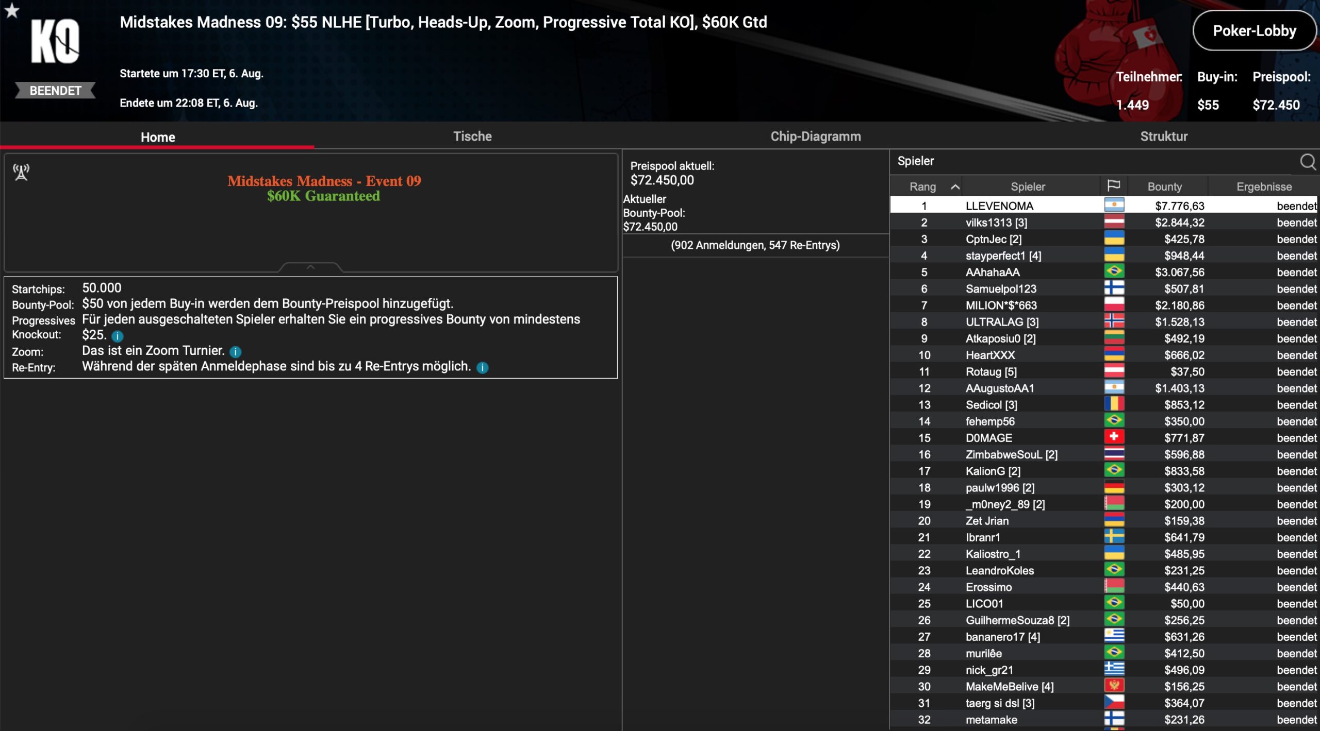The height and width of the screenshot is (731, 1320).
Task: Click the Spieler column header
Action: pos(1027,186)
